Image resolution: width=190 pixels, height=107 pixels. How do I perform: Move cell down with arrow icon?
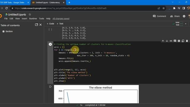[167, 41]
